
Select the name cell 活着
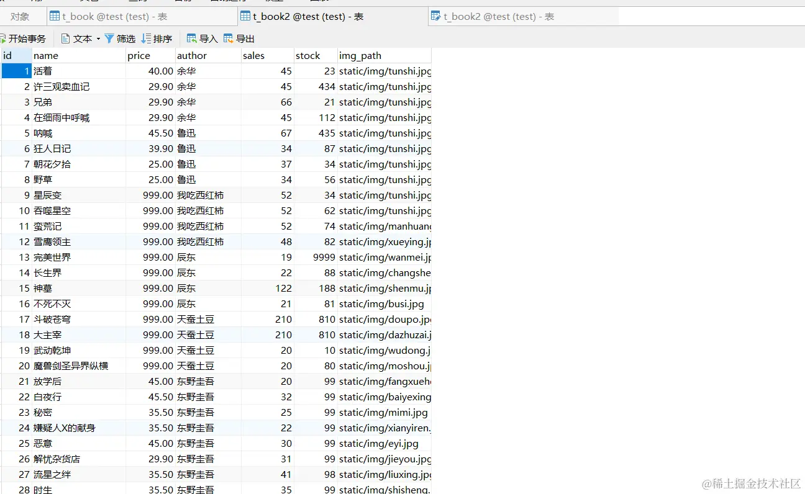tap(78, 71)
